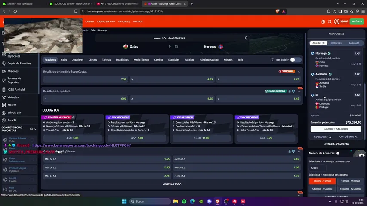The image size is (367, 206).
Task: Select the Goles market tab
Action: pyautogui.click(x=64, y=60)
